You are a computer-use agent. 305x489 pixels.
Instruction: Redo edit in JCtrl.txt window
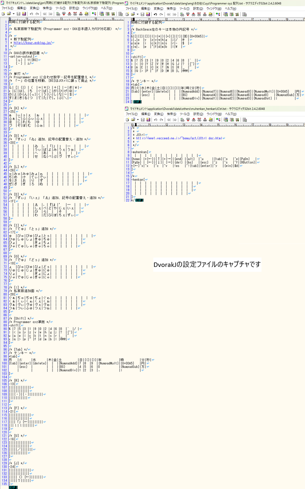161,120
